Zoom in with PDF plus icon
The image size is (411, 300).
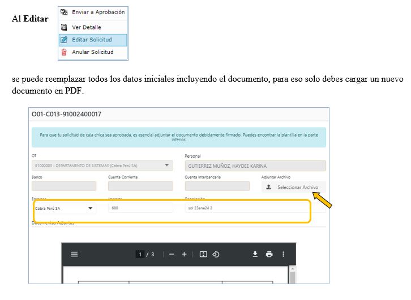click(x=184, y=254)
